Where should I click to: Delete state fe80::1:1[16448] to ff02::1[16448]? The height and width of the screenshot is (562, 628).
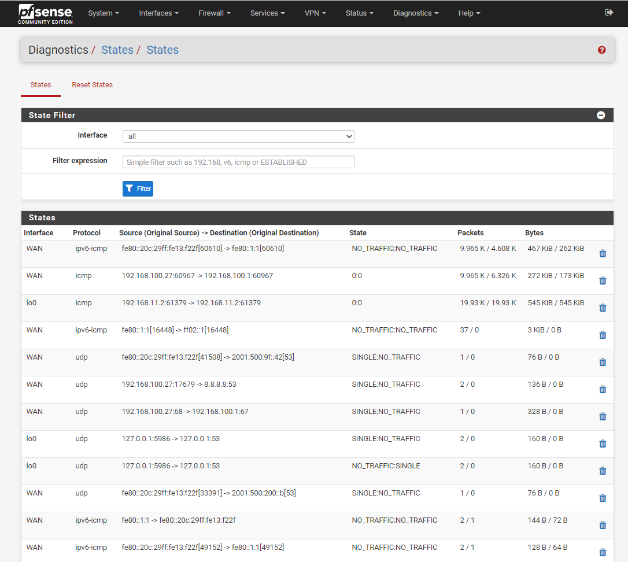point(603,335)
